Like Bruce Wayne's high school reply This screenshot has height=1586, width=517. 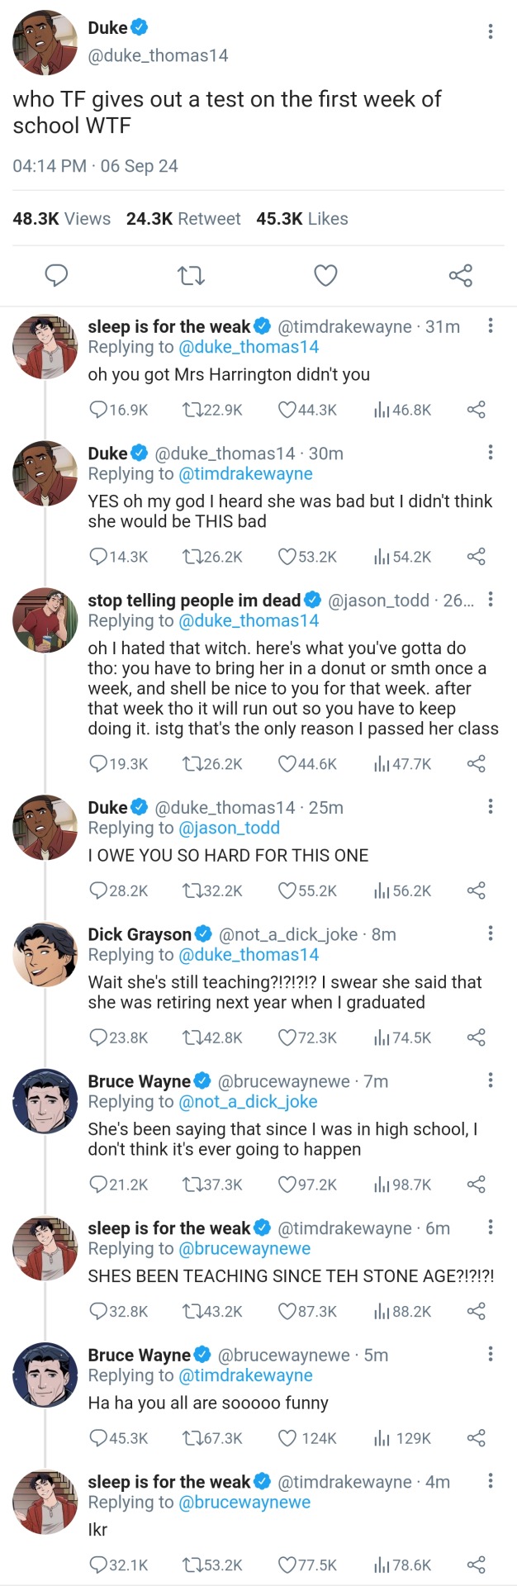point(287,1185)
